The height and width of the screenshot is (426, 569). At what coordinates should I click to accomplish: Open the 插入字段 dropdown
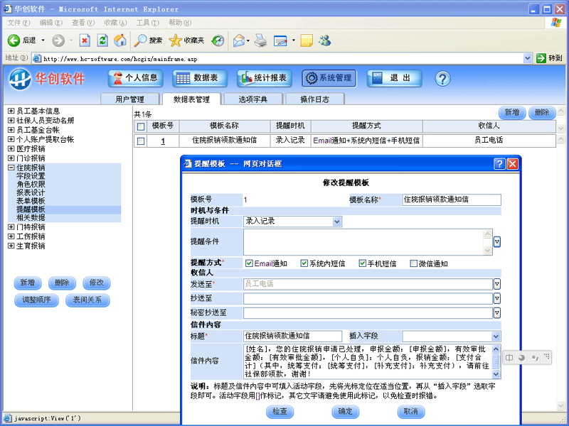click(452, 336)
